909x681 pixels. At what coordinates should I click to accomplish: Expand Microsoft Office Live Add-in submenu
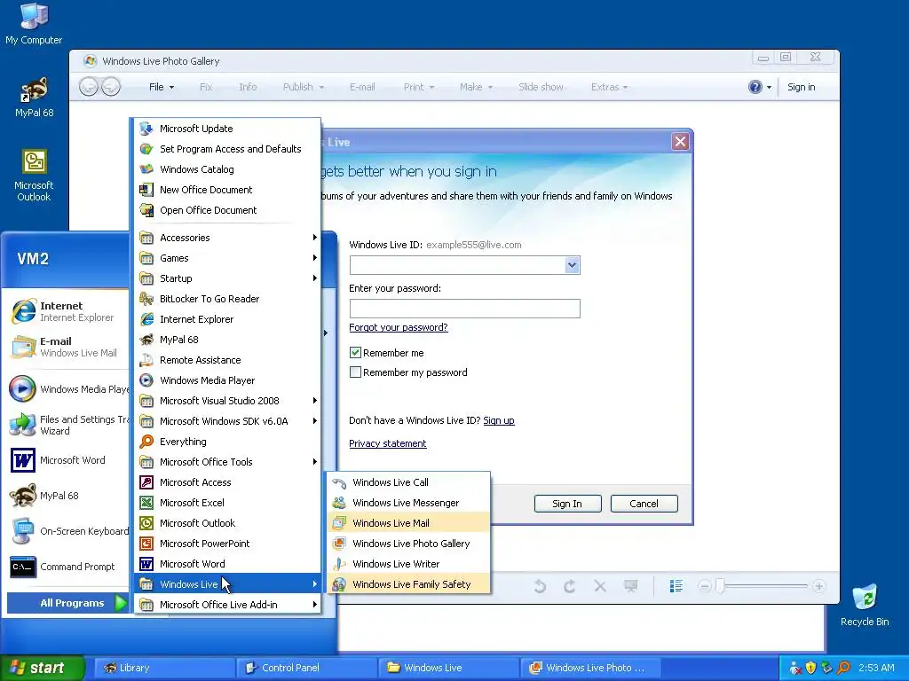click(227, 605)
